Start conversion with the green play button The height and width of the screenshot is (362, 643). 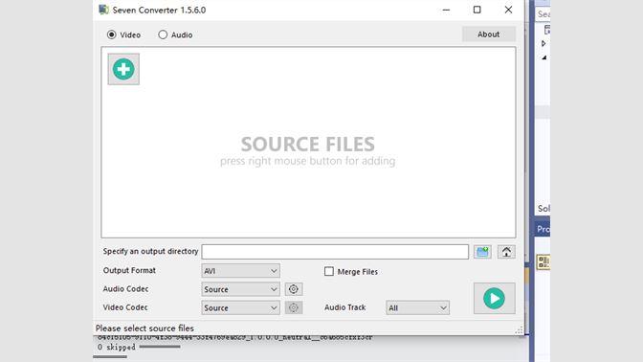click(494, 299)
